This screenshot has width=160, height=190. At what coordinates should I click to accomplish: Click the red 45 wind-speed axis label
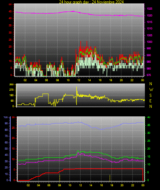[x=10, y=12]
